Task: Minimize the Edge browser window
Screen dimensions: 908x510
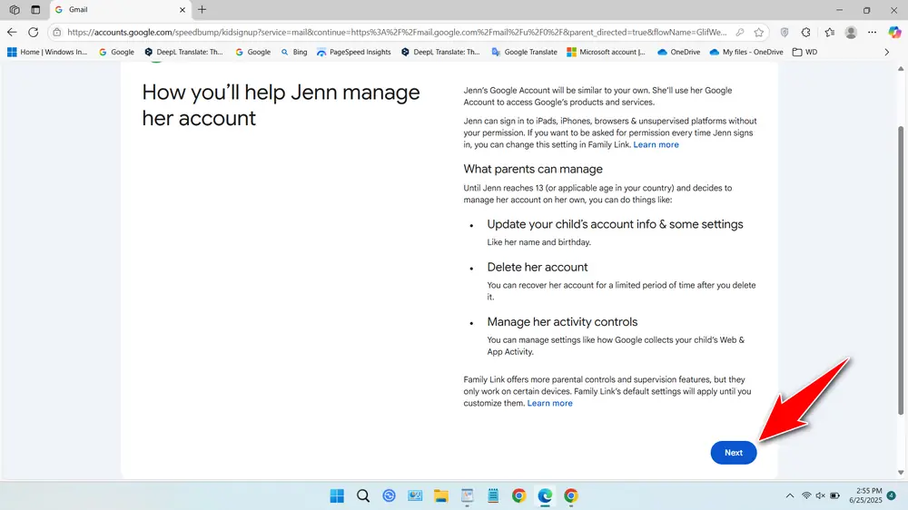Action: [x=839, y=10]
